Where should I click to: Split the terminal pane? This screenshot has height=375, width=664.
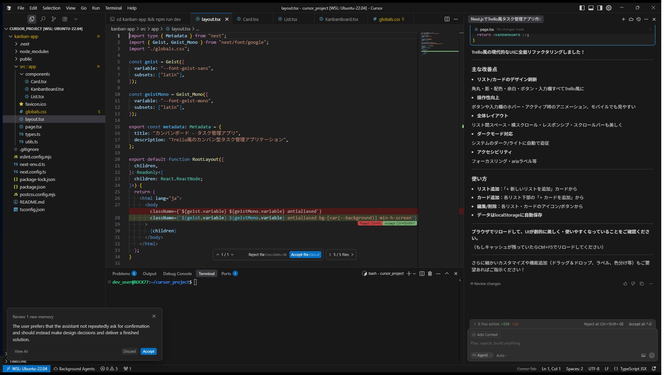[422, 274]
